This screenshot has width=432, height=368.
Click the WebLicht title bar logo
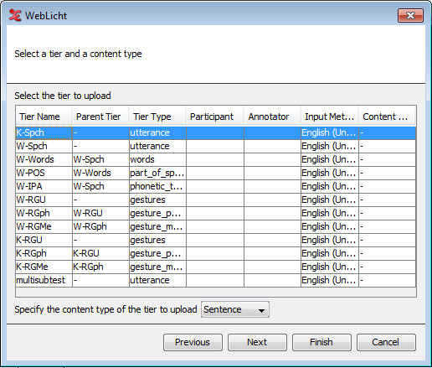coord(15,15)
